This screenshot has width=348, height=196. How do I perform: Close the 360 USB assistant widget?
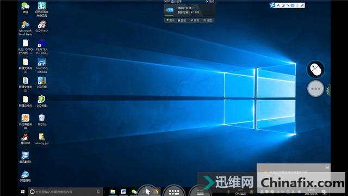[x=210, y=1]
